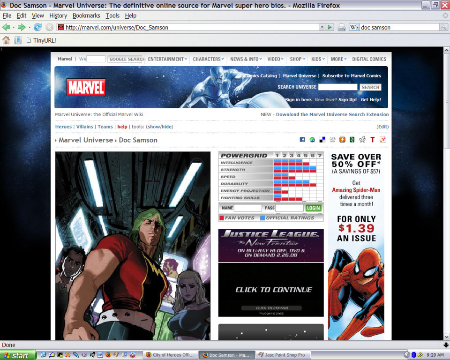Viewport: 450px width, 360px height.
Task: Click the Subscribe to Marvel Comics link
Action: (352, 76)
